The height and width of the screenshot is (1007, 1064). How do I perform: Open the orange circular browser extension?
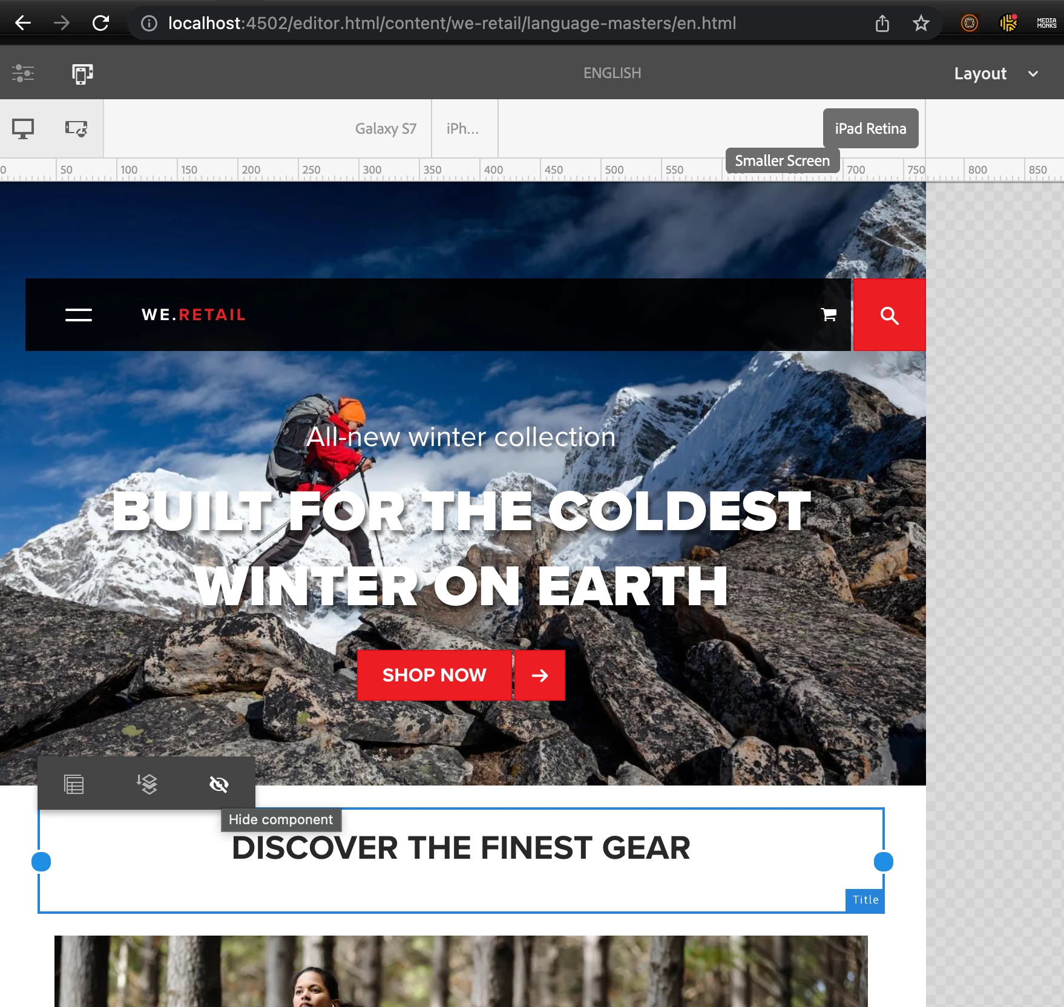(x=970, y=23)
